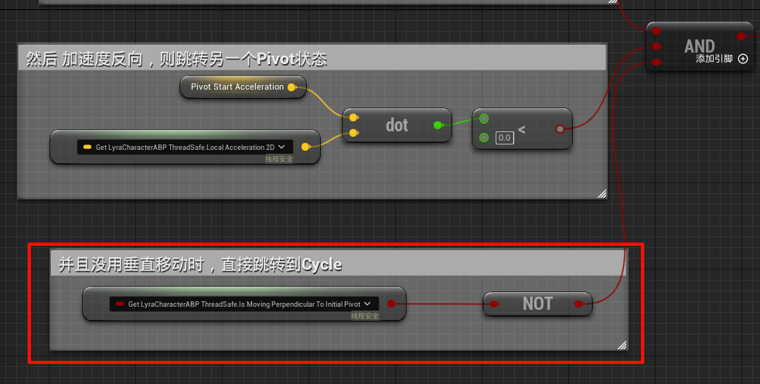Click the NOT node's input pin
Screen dimensions: 760x384
[494, 304]
